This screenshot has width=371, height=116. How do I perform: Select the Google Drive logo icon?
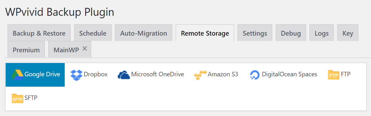click(x=17, y=75)
